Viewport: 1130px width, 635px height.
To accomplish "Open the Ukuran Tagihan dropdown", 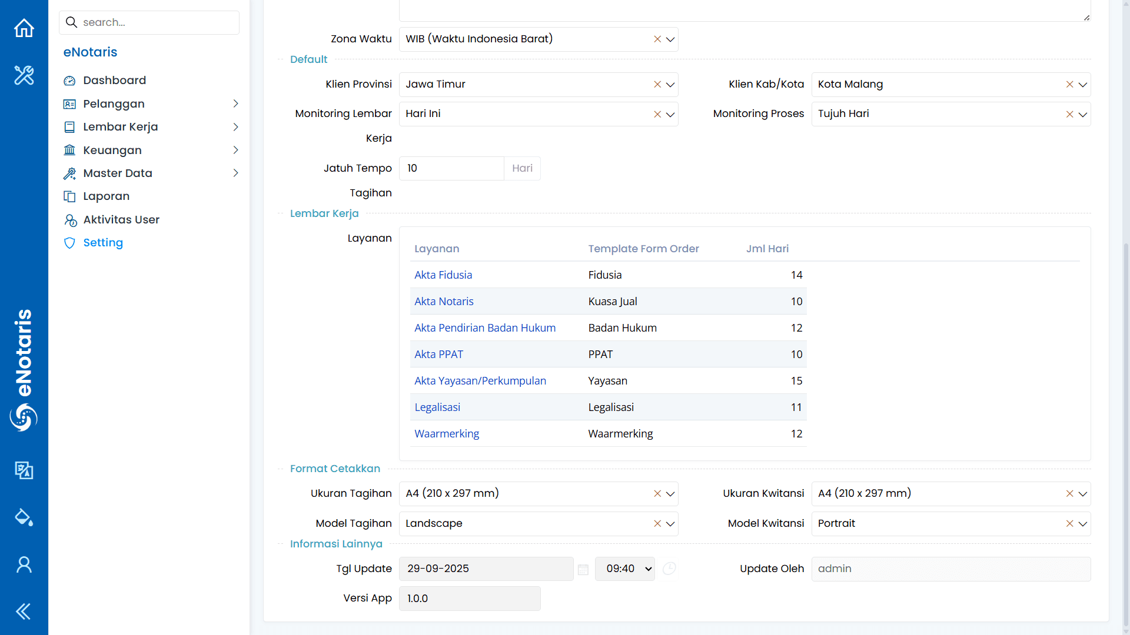I will (x=670, y=494).
